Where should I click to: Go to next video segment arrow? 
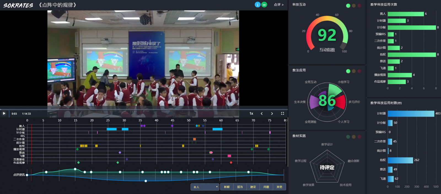point(272,113)
